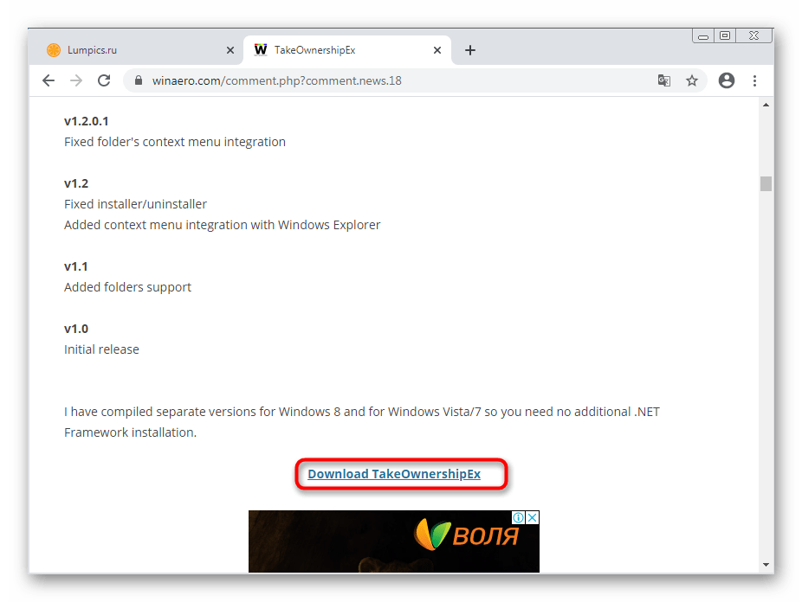Close the Воля advertisement banner
This screenshot has height=602, width=802.
(533, 517)
